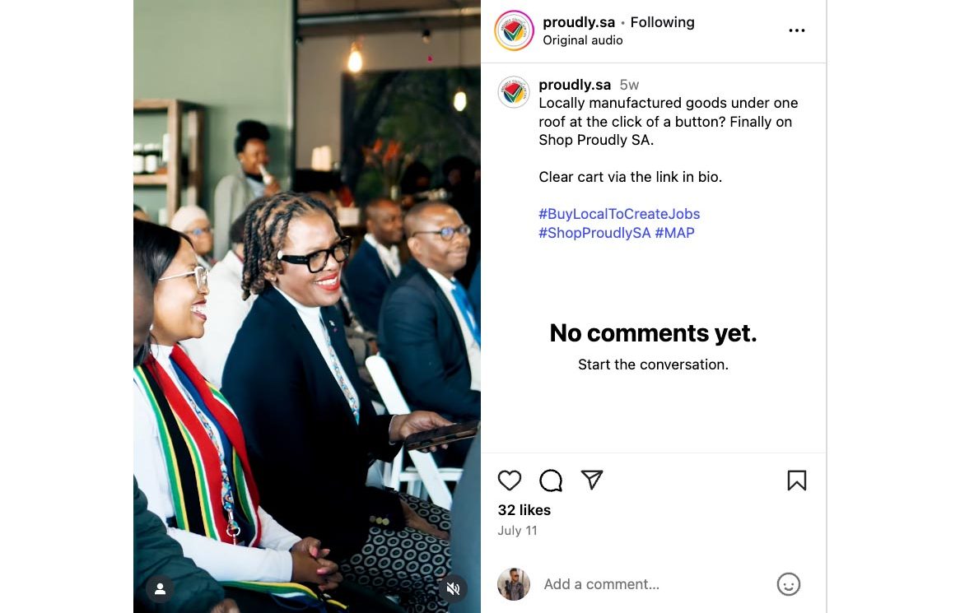Open proudly.sa username in header
Screen dimensions: 960x613
click(x=578, y=22)
